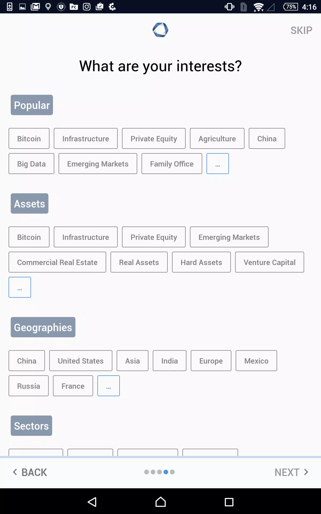Screen dimensions: 321x514
Task: Tap the Android home navigation icon
Action: pos(160,502)
